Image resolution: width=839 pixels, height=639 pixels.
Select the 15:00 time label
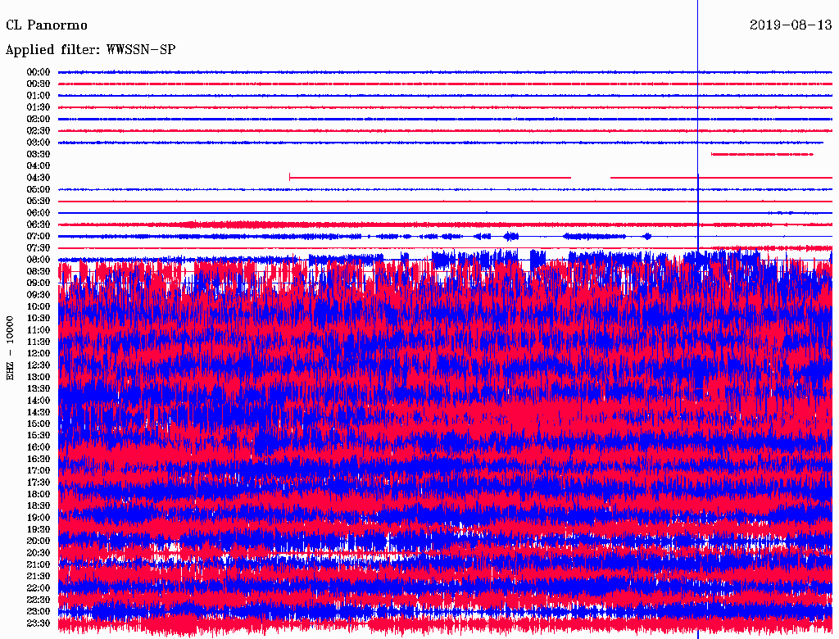(x=39, y=424)
